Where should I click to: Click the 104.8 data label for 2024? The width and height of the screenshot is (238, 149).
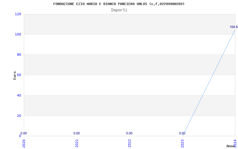point(234,27)
